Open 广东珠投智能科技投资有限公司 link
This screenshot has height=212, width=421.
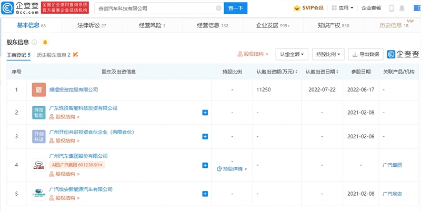point(84,108)
